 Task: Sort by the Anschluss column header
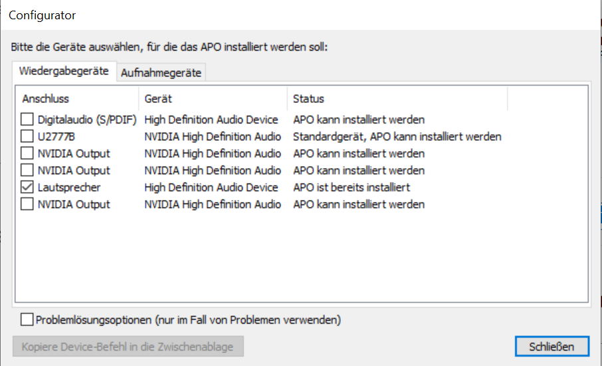point(77,98)
